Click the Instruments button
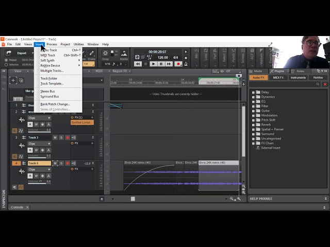 [x=298, y=78]
